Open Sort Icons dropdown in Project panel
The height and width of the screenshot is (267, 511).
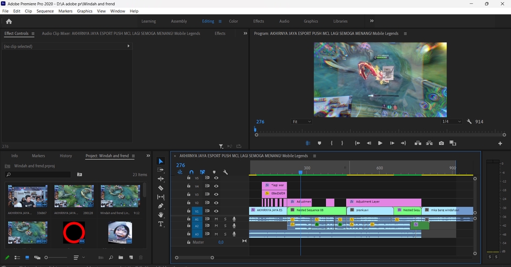pyautogui.click(x=79, y=257)
